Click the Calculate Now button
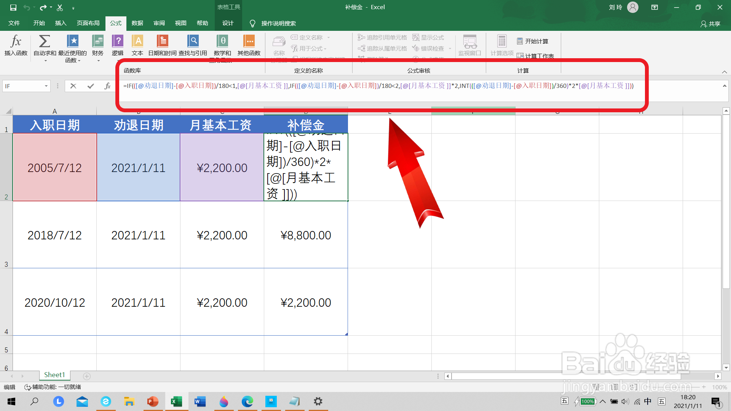Image resolution: width=731 pixels, height=411 pixels. pos(533,41)
